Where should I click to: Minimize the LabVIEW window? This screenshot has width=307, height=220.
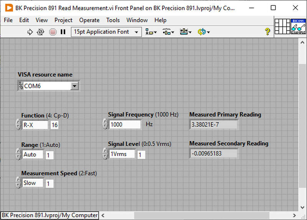click(251, 8)
